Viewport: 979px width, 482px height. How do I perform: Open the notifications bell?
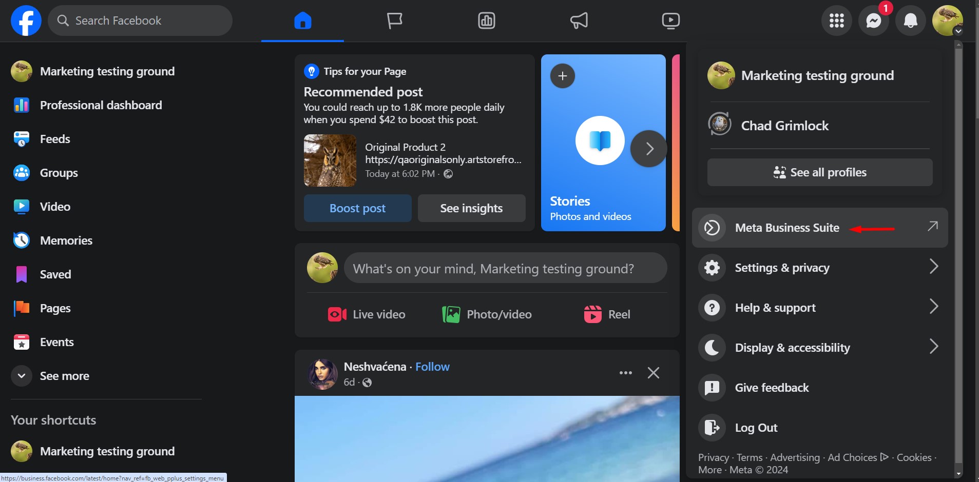click(x=911, y=21)
